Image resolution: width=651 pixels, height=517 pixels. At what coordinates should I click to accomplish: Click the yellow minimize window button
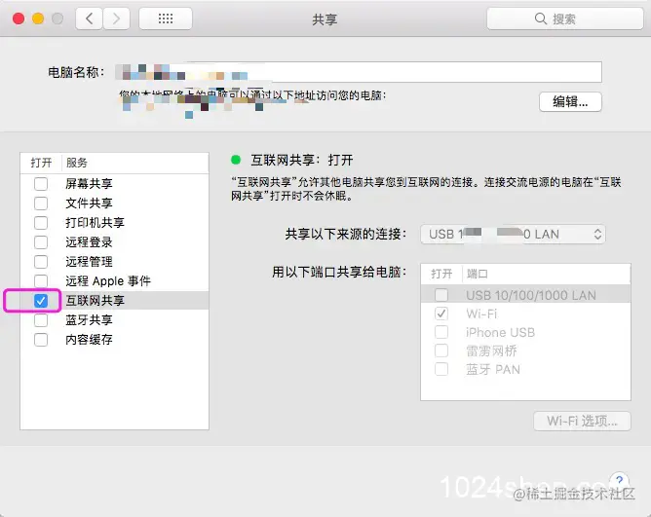tap(38, 18)
